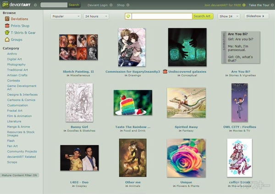Open the Are You Bi? literature preview
275x194 pixels.
[241, 47]
